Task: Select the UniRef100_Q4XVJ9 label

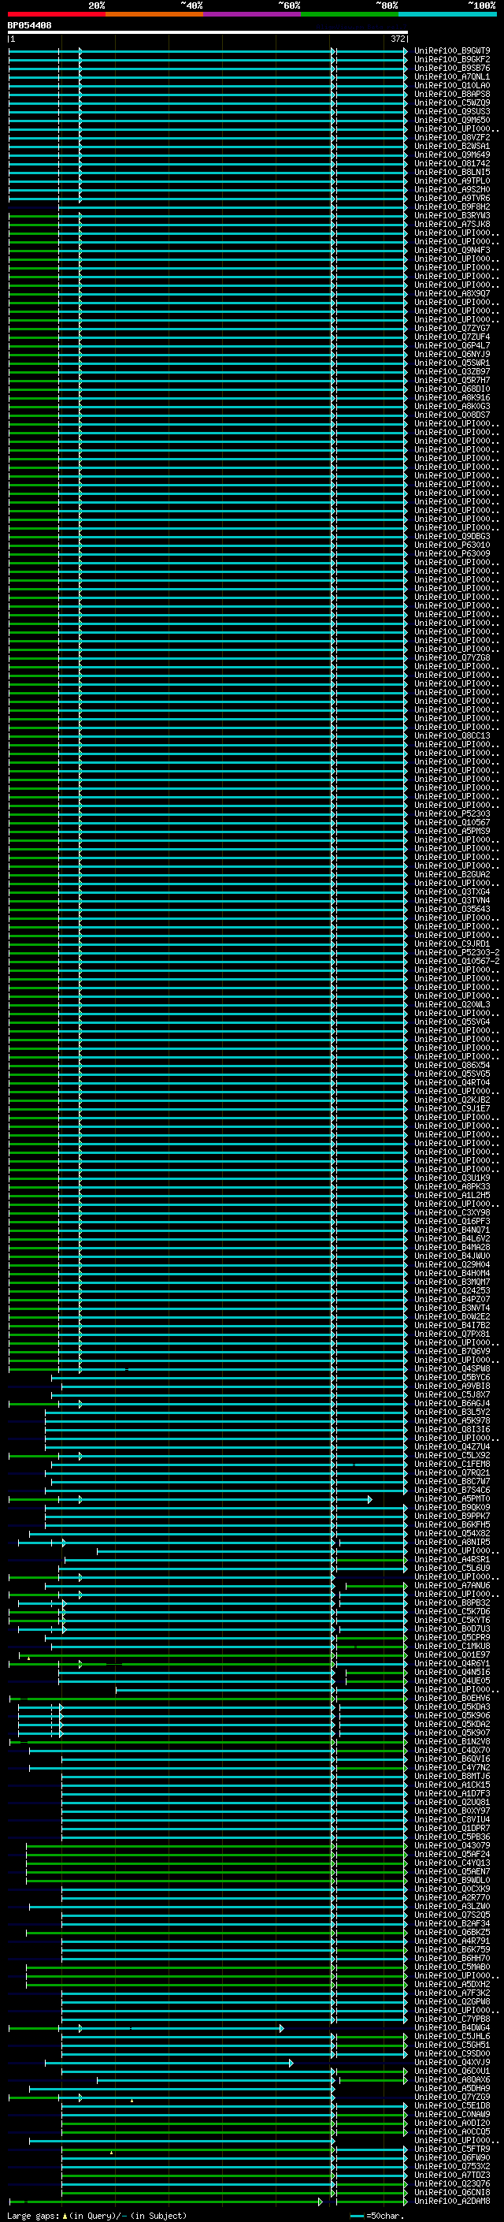Action: pos(452,2063)
